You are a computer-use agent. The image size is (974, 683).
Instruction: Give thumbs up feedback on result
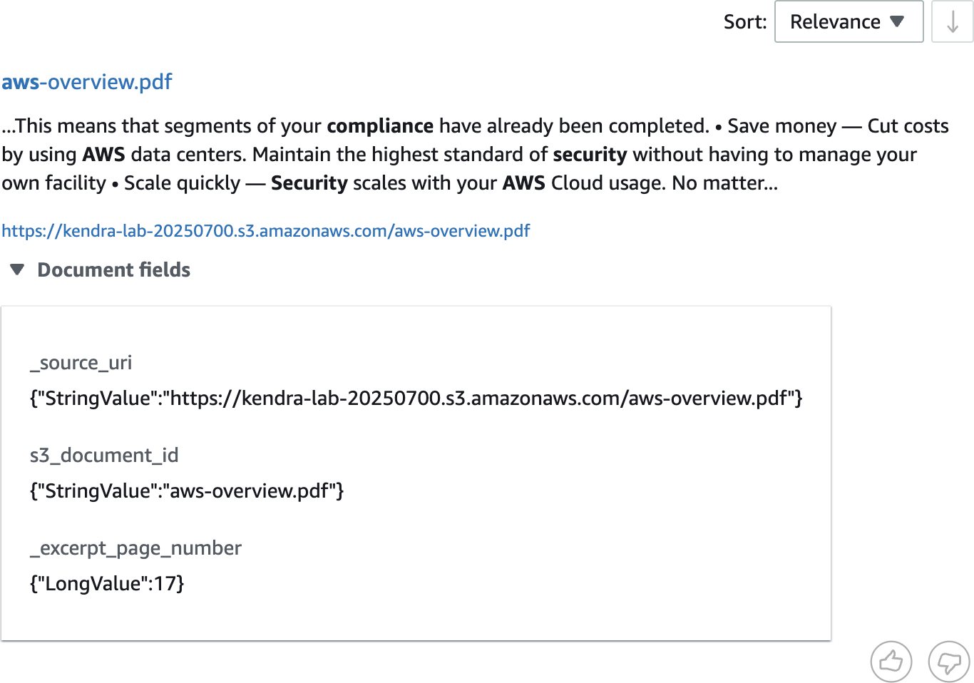tap(891, 662)
